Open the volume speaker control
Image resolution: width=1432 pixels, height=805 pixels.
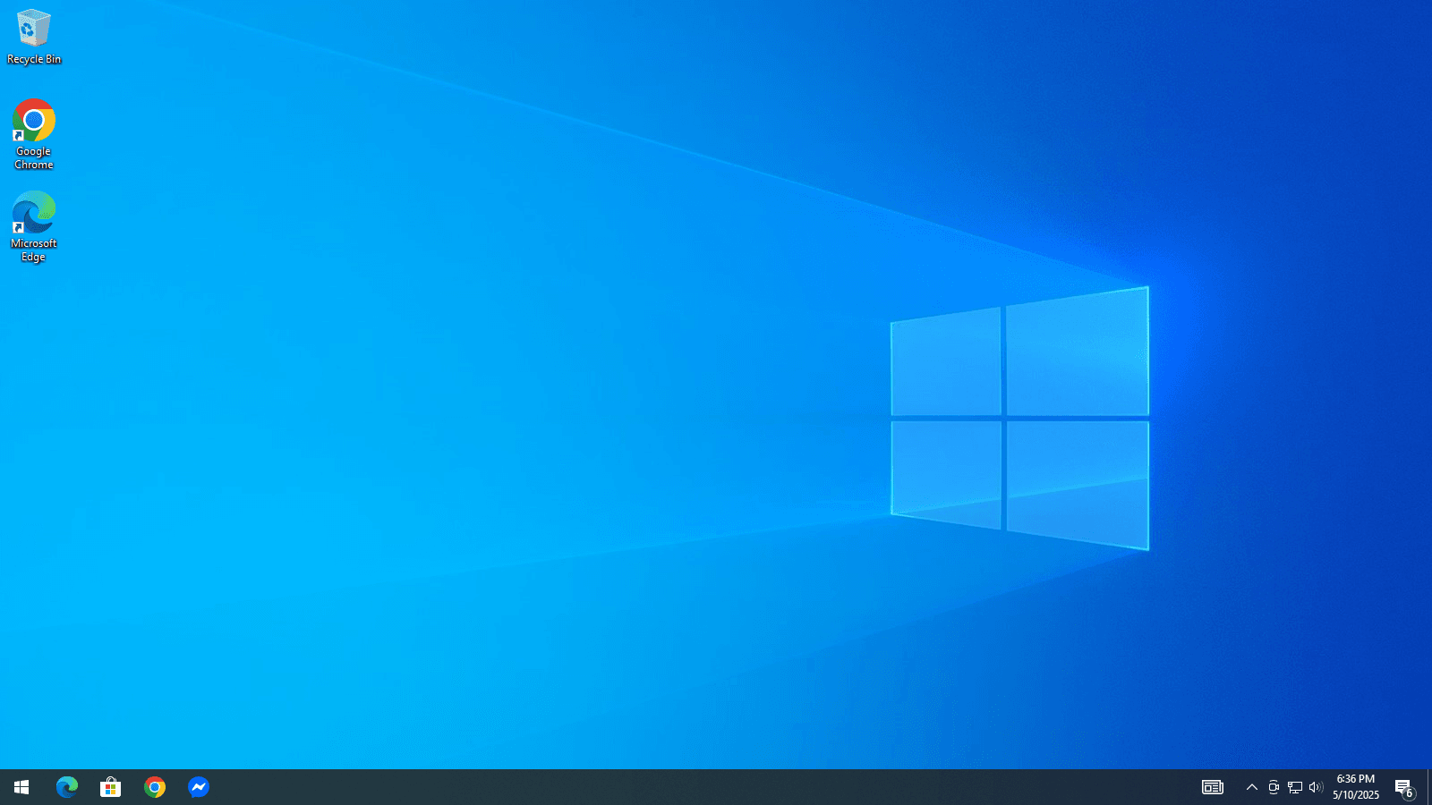coord(1316,787)
